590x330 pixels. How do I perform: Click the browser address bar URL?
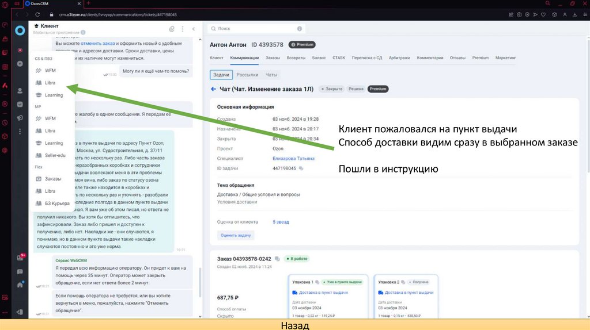click(x=118, y=14)
